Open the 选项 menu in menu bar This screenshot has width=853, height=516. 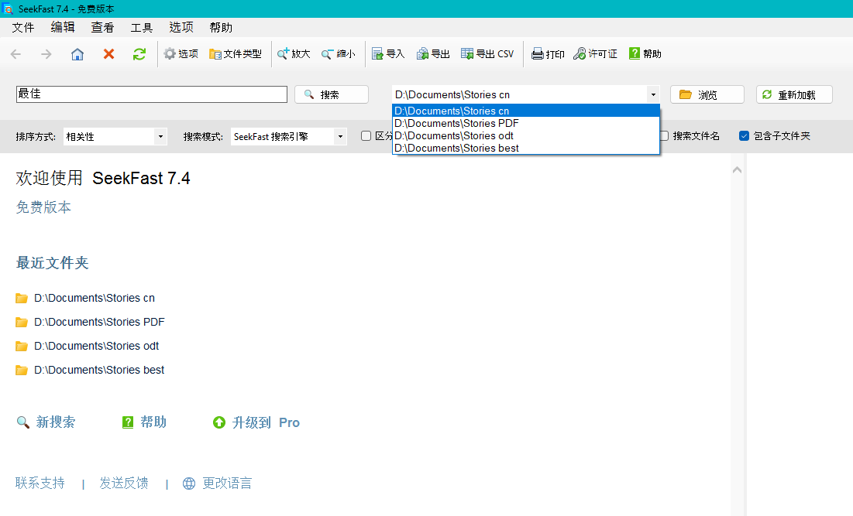click(181, 27)
